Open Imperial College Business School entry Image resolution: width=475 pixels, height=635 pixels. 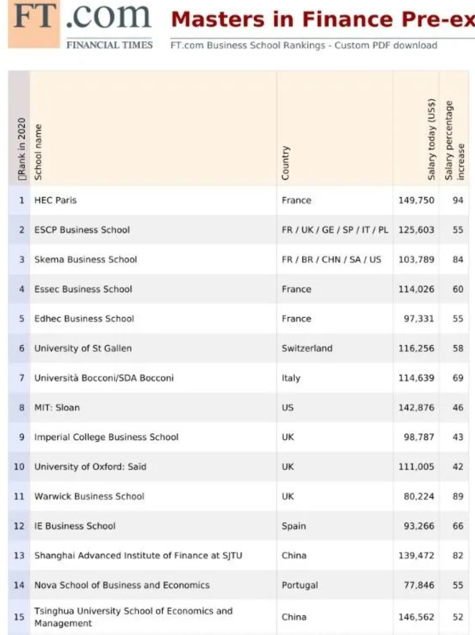[106, 437]
